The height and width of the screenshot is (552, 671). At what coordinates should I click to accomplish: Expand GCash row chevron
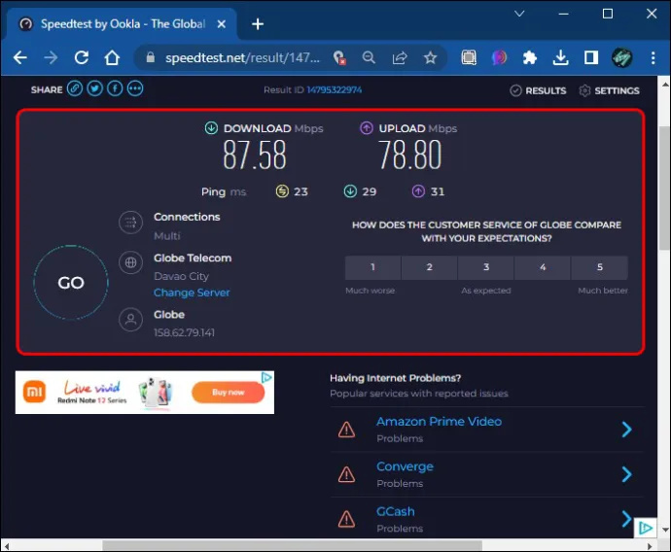[x=626, y=519]
